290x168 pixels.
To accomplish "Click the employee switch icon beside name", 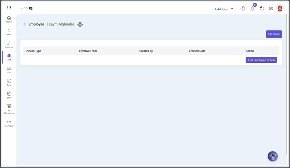I will tap(80, 24).
